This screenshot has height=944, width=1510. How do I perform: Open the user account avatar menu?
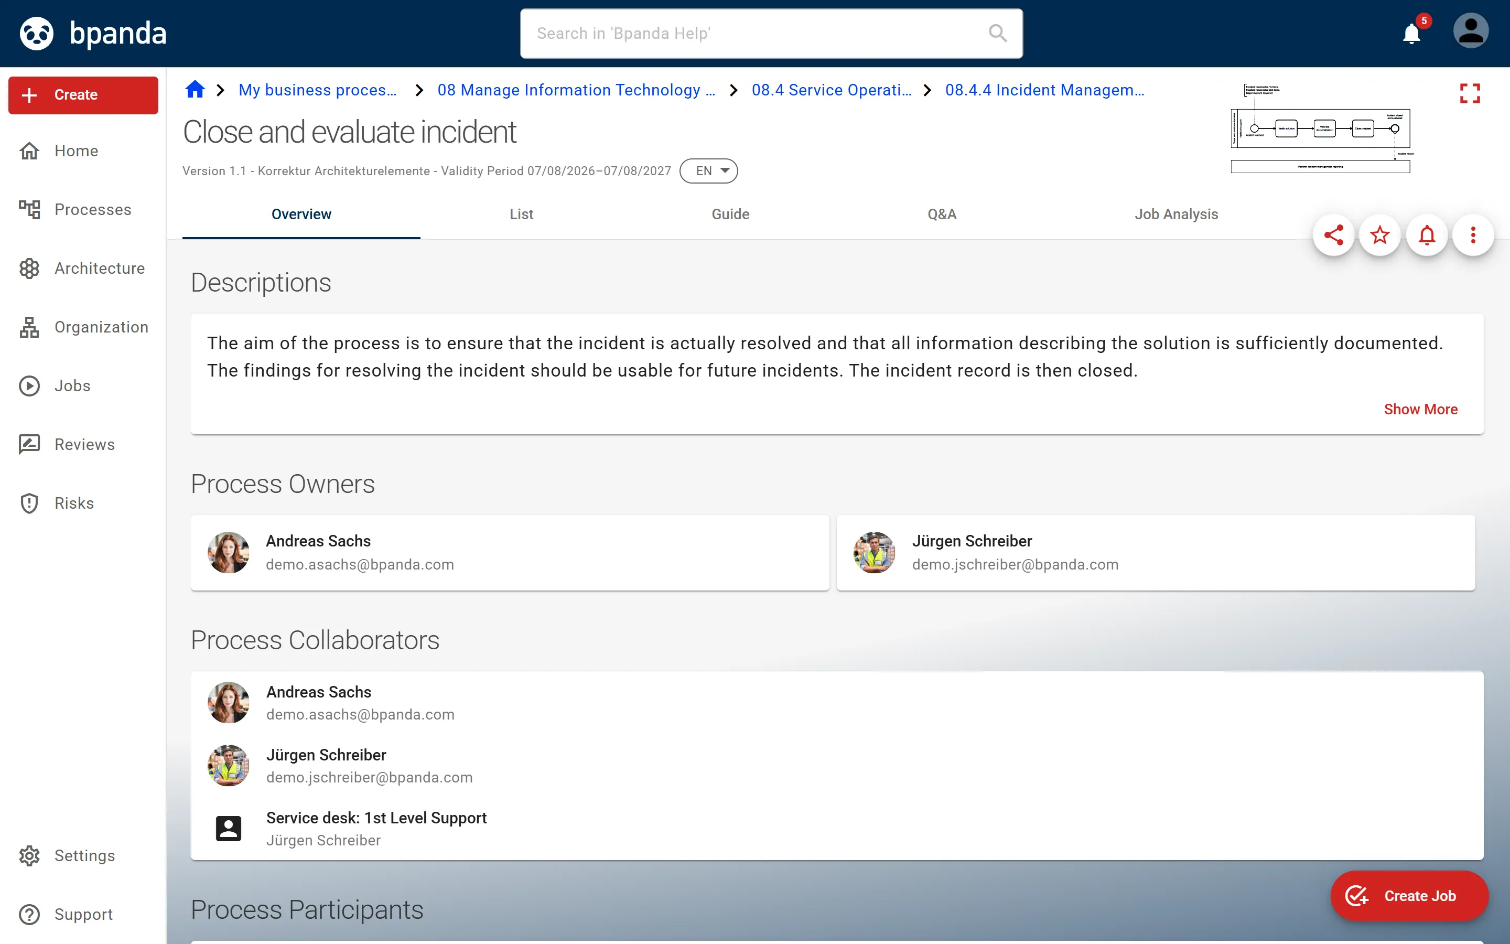coord(1471,31)
